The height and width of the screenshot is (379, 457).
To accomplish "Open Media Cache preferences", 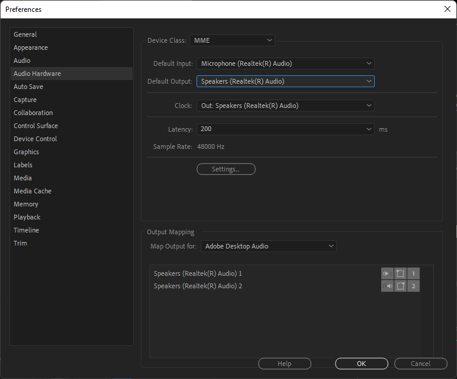I will (72, 191).
